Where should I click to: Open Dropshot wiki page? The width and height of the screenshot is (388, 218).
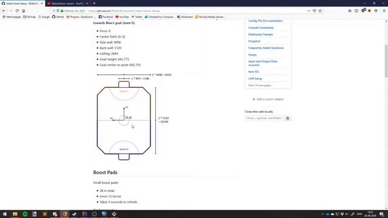point(254,41)
